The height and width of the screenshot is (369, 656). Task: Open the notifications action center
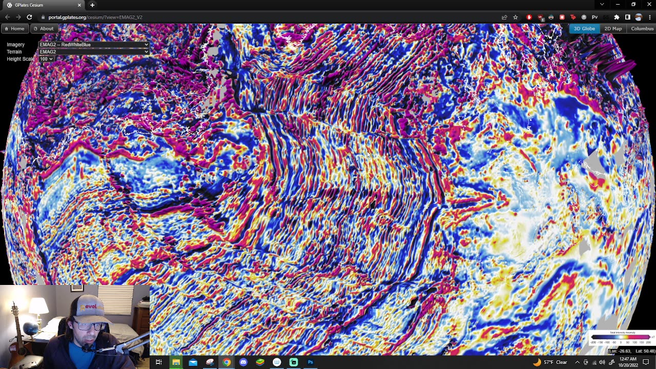646,362
